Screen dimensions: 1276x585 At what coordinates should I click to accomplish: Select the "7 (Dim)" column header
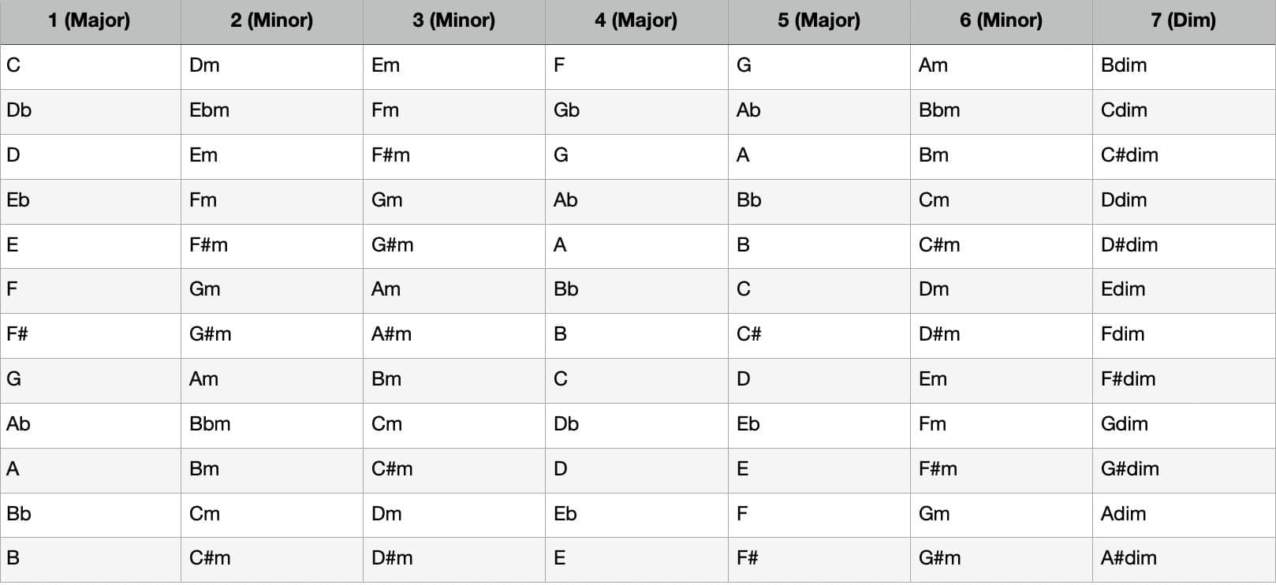click(x=1183, y=20)
